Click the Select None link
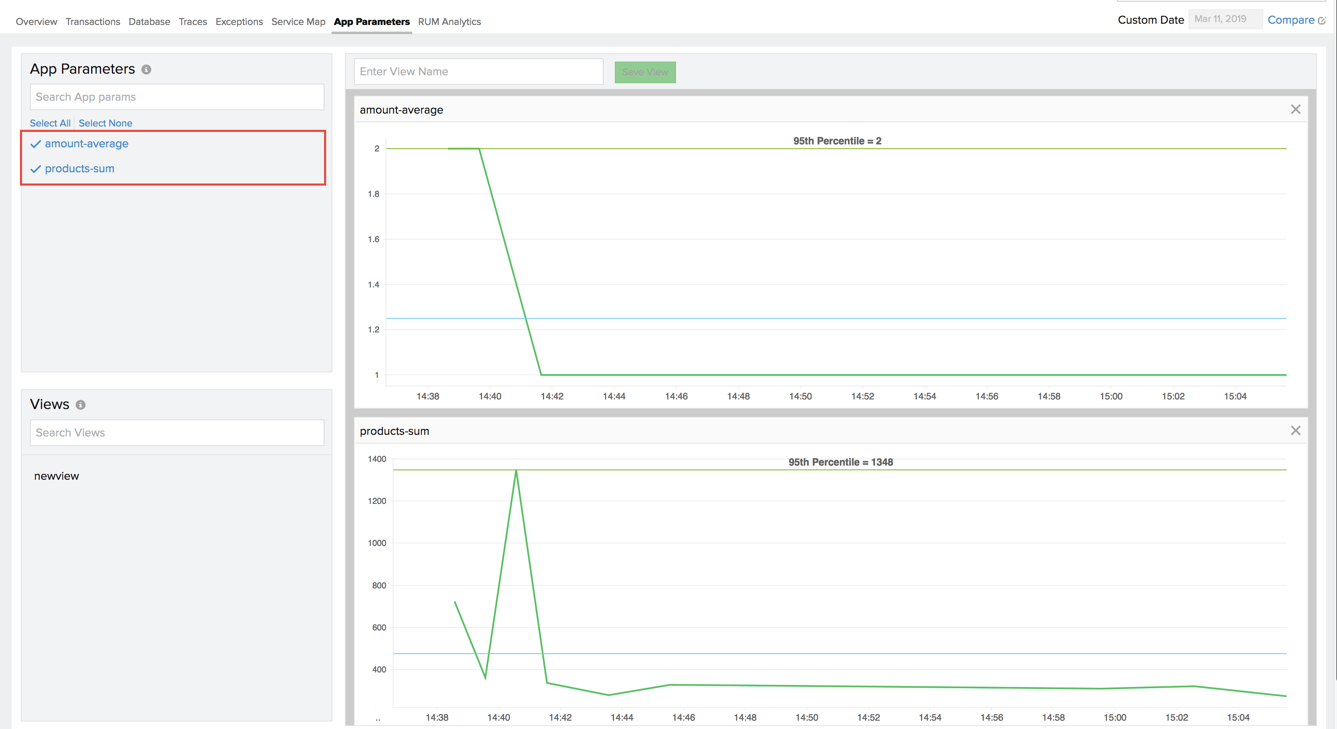 [105, 123]
